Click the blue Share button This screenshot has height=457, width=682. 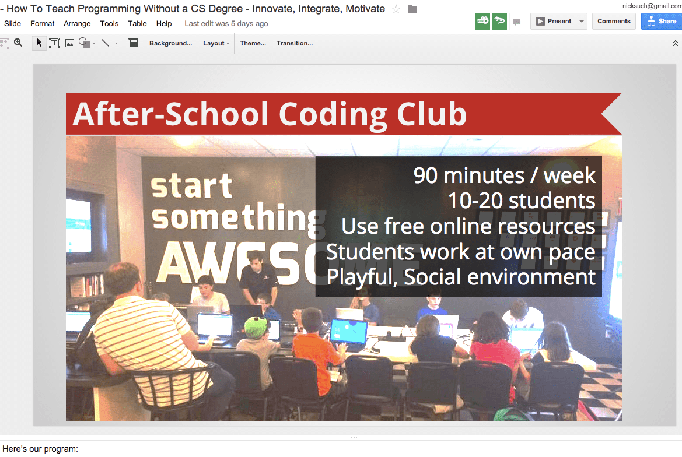[662, 22]
